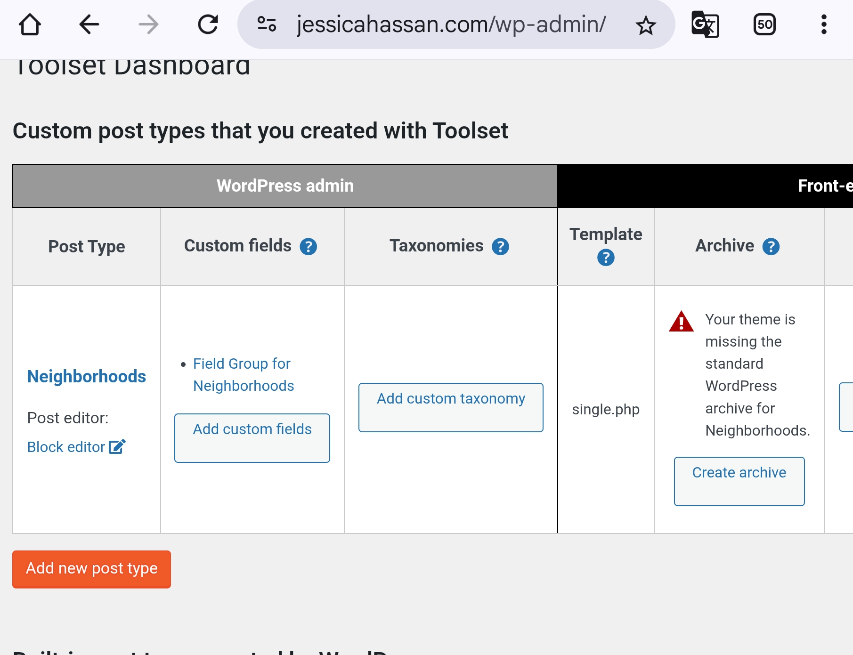Open the tab switcher showing 50
This screenshot has height=655, width=853.
764,24
